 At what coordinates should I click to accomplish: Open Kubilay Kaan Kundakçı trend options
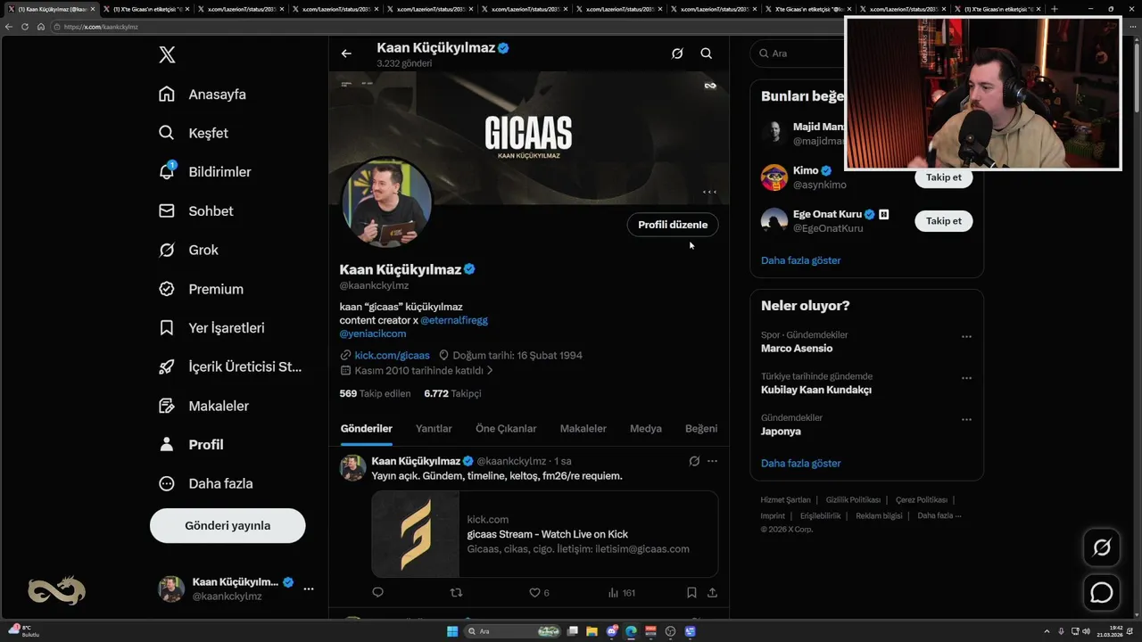(966, 378)
